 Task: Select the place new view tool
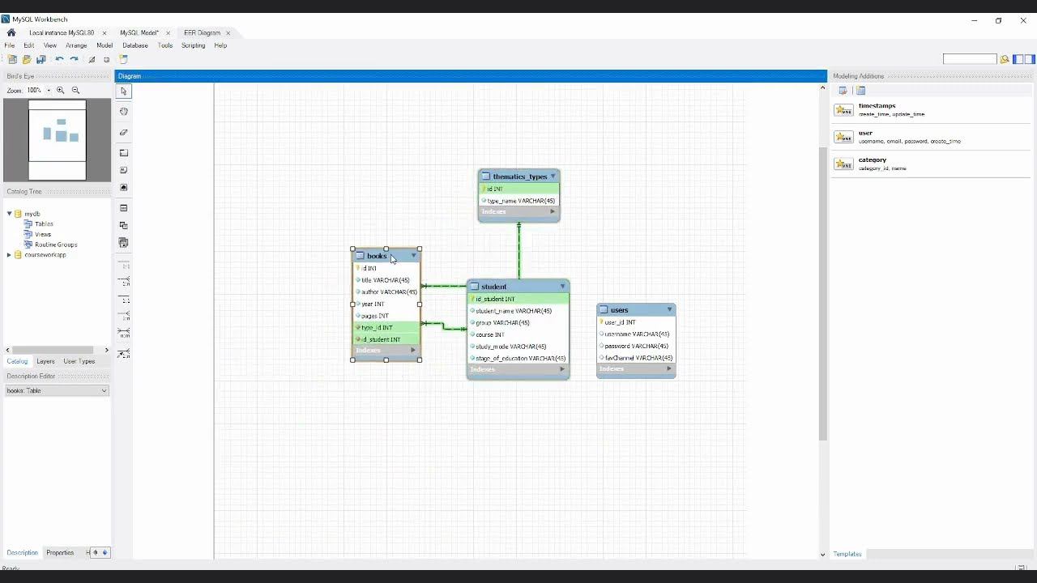pos(124,225)
